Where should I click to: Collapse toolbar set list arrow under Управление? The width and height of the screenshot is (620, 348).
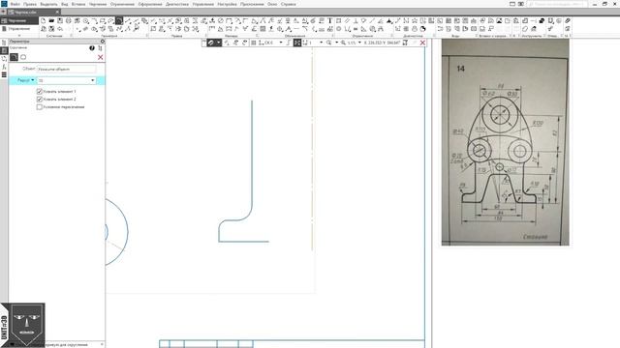pyautogui.click(x=19, y=36)
